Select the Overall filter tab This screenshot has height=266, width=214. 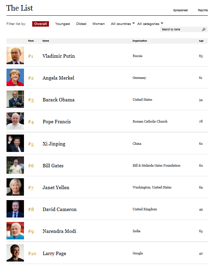pyautogui.click(x=40, y=24)
